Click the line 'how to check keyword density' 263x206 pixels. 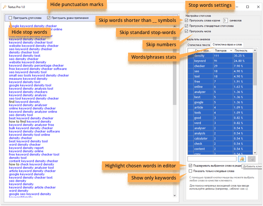coord(31,164)
